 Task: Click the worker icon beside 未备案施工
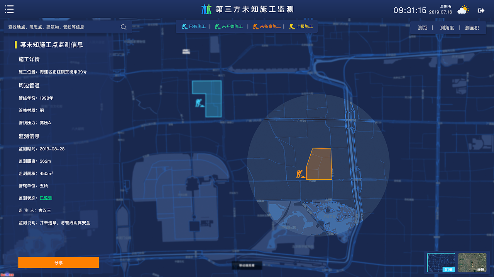[x=255, y=27]
